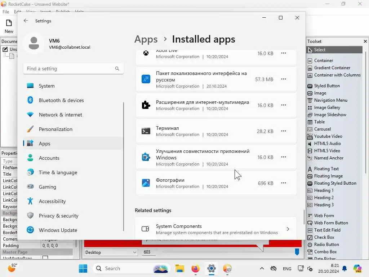This screenshot has height=277, width=369.
Task: Open more options for Улучшения совместимости приложений
Action: [284, 157]
